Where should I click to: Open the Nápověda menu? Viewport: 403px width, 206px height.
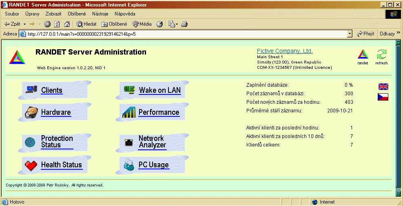125,14
